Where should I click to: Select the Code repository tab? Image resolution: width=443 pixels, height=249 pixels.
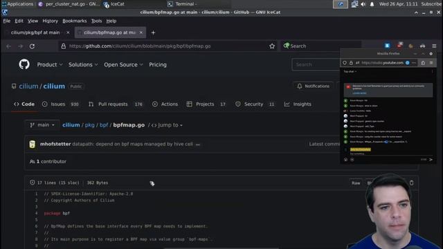click(x=24, y=104)
